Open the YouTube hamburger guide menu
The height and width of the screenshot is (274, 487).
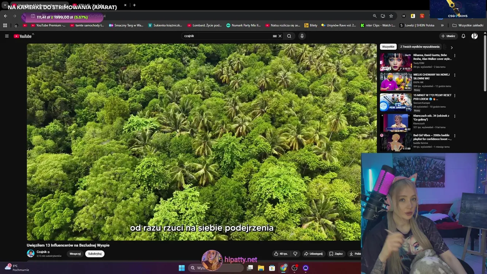pyautogui.click(x=7, y=36)
